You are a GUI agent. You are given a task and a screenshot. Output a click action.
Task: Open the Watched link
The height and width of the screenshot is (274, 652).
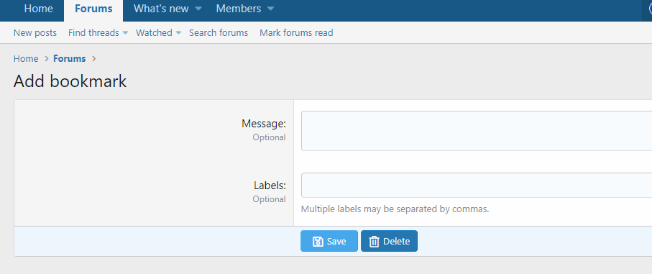pyautogui.click(x=154, y=33)
